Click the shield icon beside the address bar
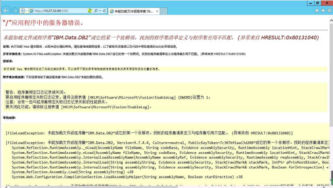 [x=23, y=11]
